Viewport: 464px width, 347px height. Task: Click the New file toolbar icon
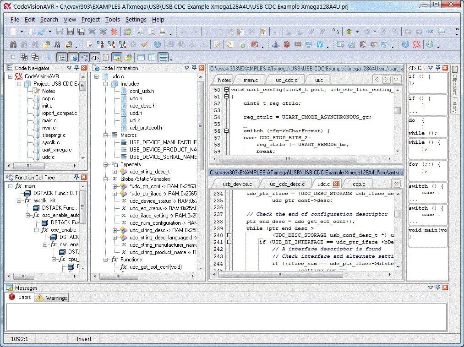[13, 31]
